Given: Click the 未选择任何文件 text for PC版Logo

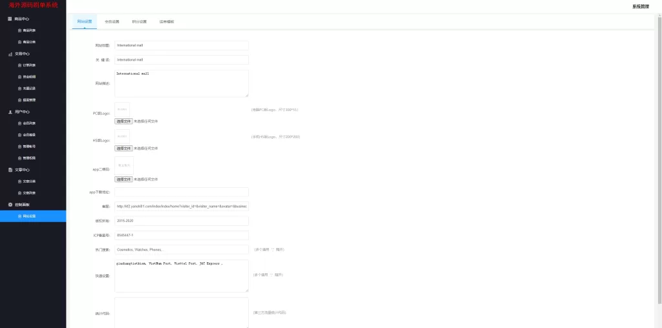Looking at the screenshot, I should click(x=145, y=121).
